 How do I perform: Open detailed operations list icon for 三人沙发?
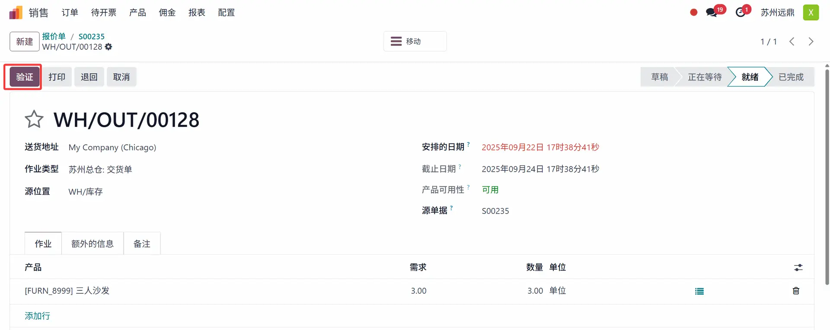[x=699, y=291]
